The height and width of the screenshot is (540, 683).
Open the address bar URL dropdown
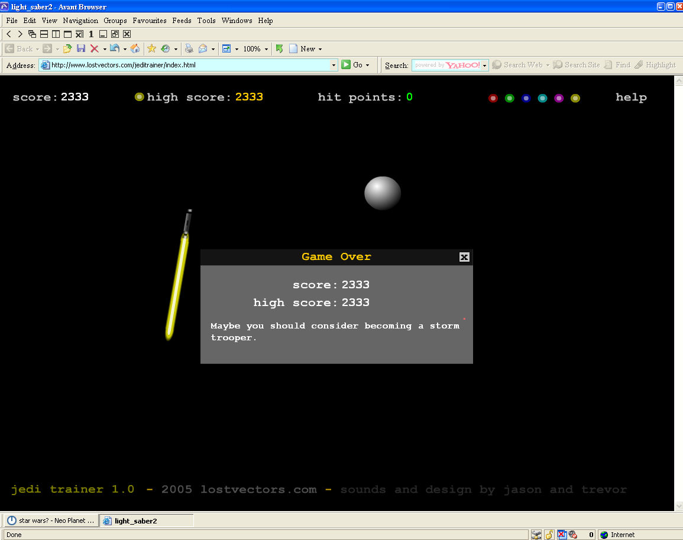pos(334,65)
